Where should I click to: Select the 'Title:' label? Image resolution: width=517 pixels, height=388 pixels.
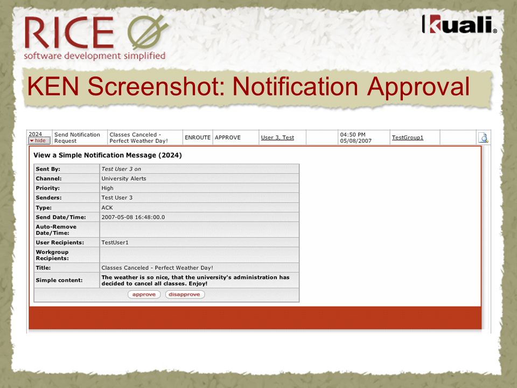tap(43, 268)
